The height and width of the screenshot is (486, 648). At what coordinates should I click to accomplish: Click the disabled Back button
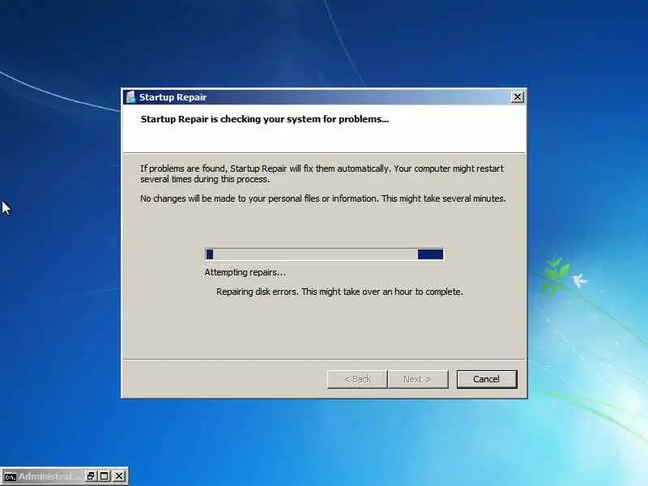coord(357,379)
